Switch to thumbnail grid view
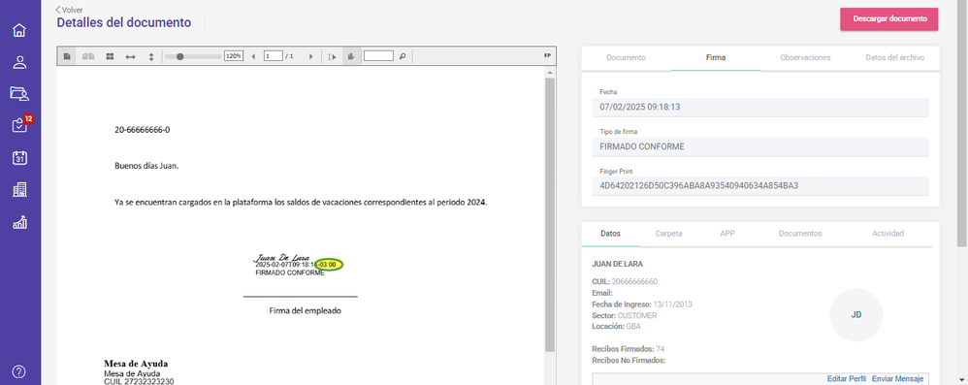 (110, 56)
